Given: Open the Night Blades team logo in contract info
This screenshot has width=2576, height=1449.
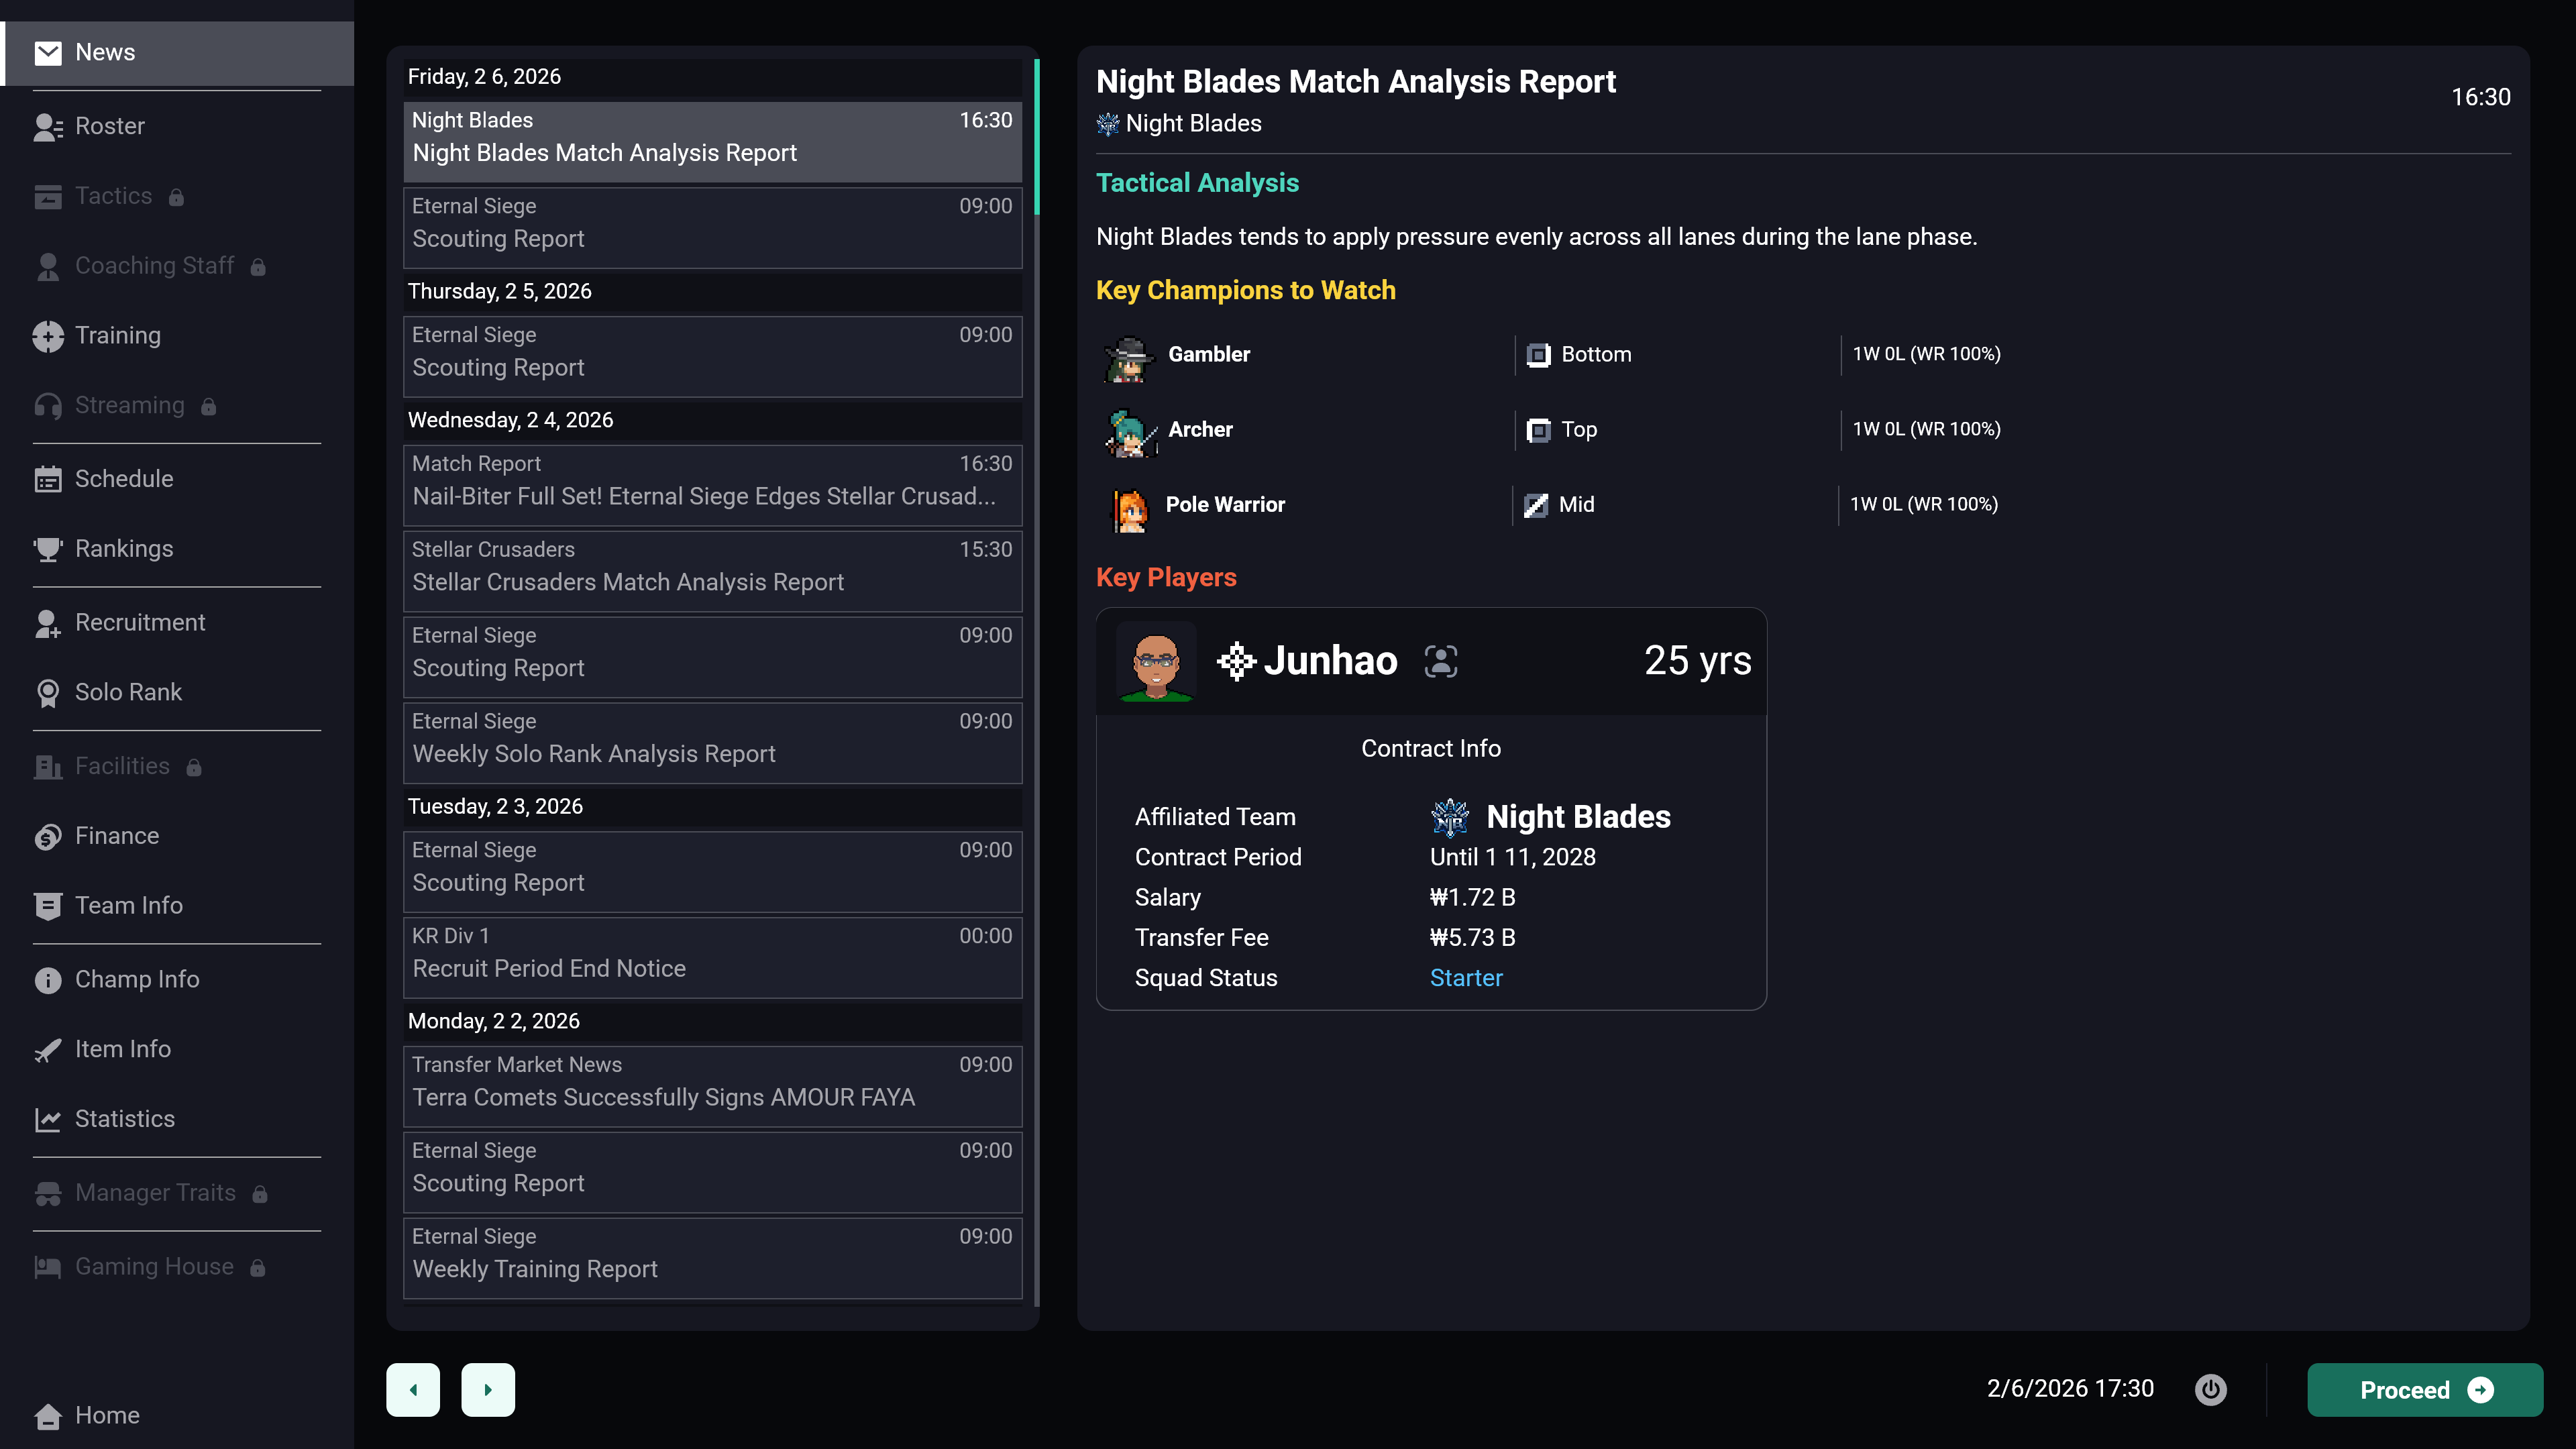Looking at the screenshot, I should (x=1450, y=817).
